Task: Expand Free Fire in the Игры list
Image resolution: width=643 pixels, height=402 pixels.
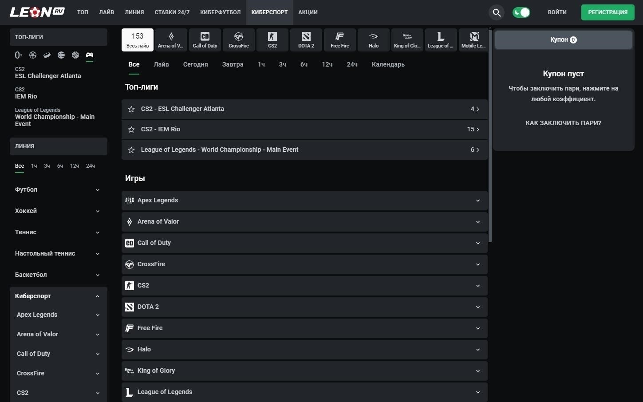Action: (x=304, y=328)
